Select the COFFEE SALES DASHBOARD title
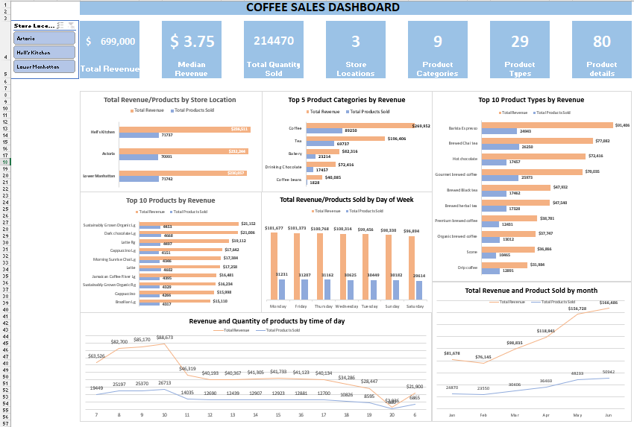 click(323, 7)
